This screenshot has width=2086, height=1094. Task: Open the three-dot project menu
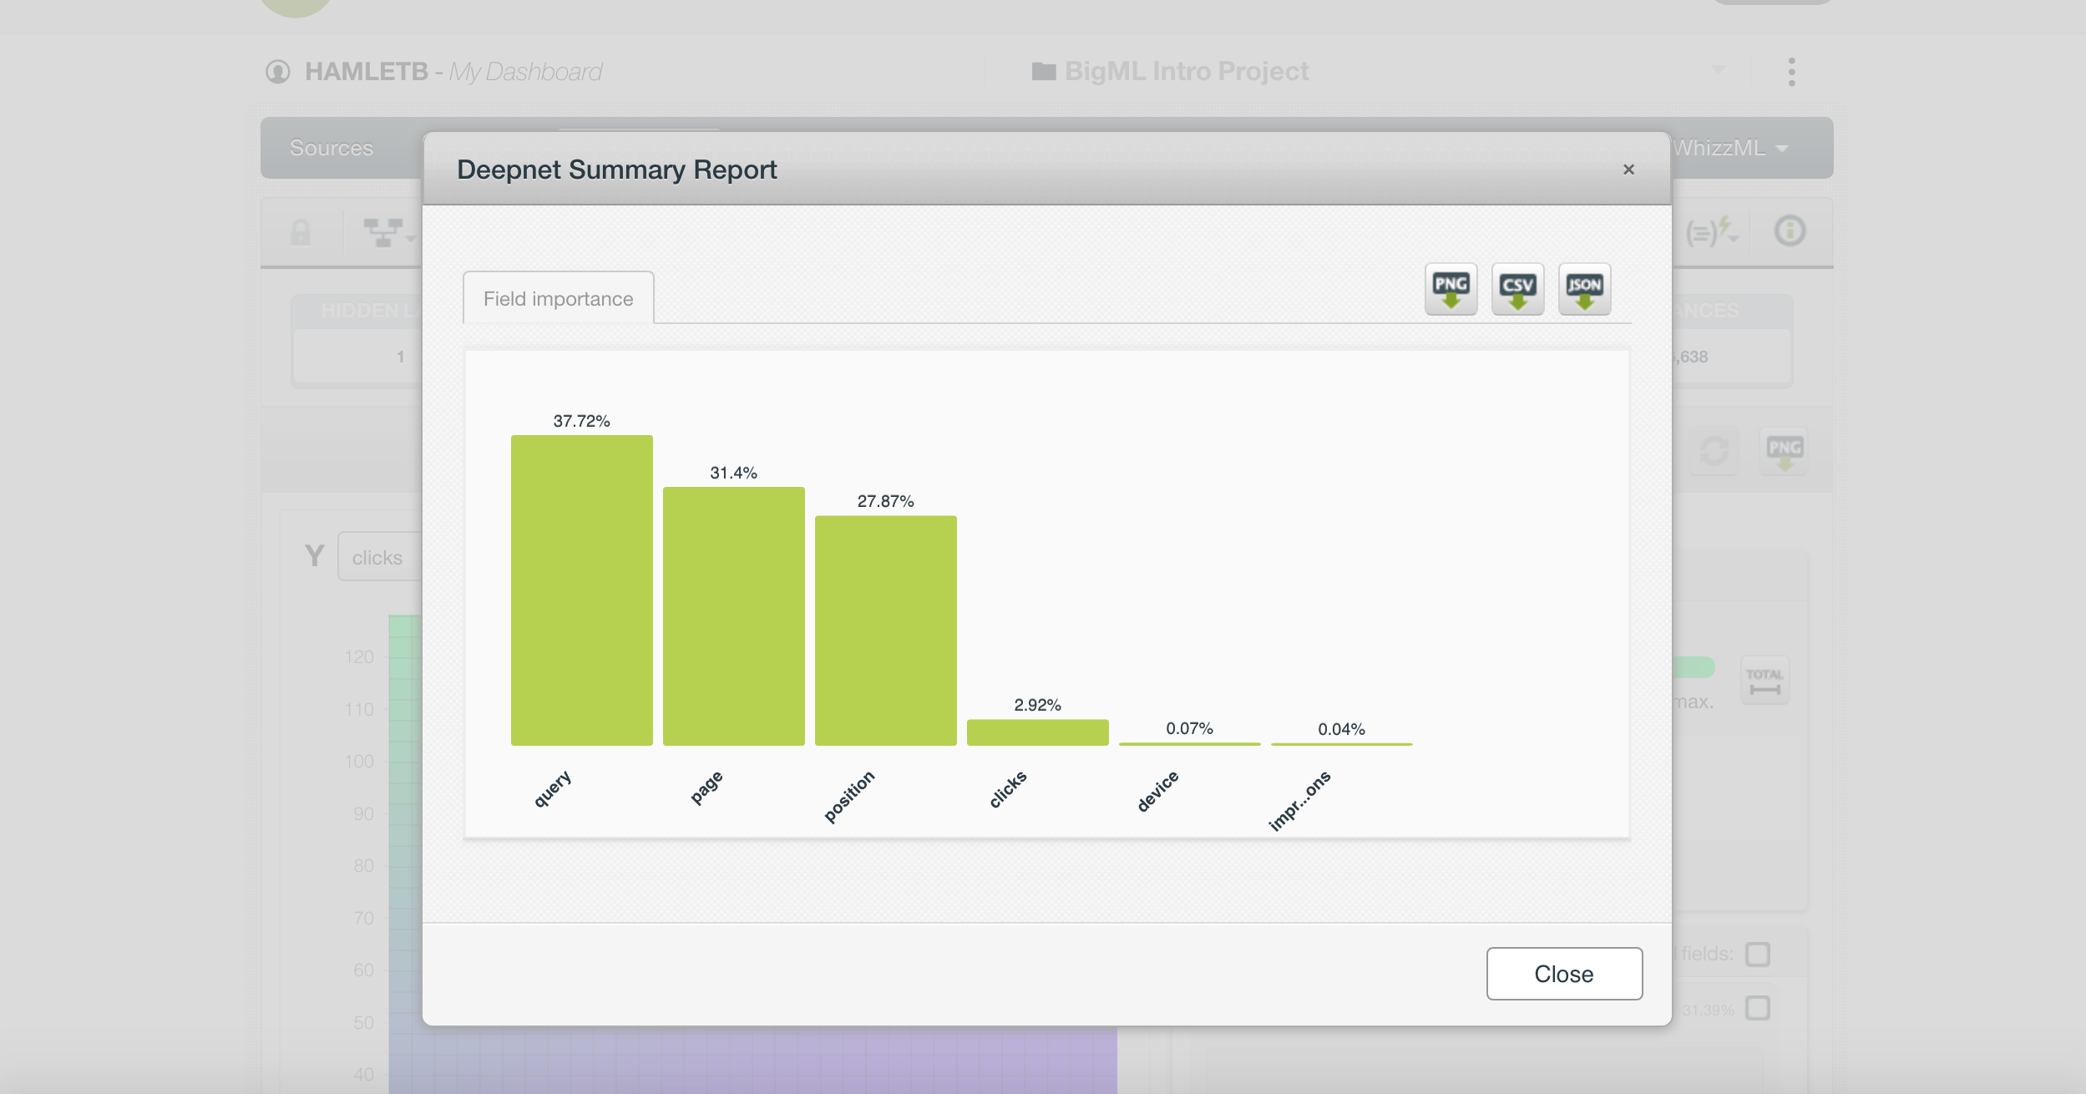[x=1791, y=72]
